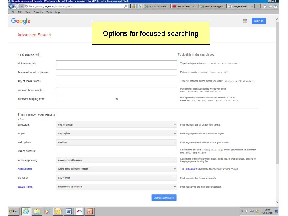288x216 pixels.
Task: Click the search magnifier in the address bar
Action: 126,6
